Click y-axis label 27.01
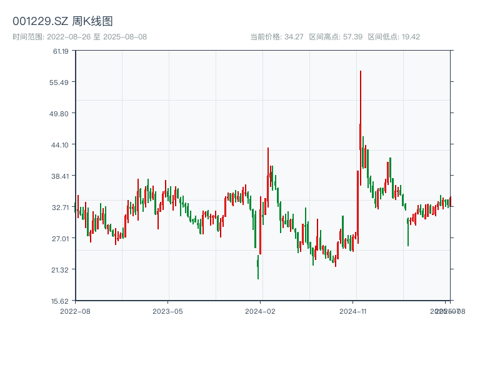Viewport: 500px width, 375px height. pos(60,239)
